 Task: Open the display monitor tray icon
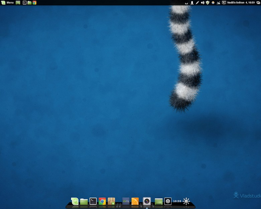(x=224, y=3)
